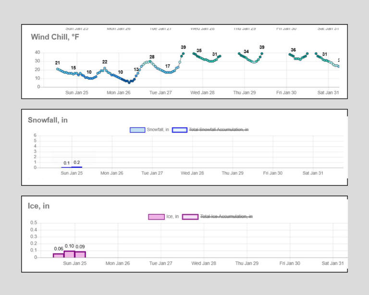Hide the Ice, in legend label
369x295 pixels.
172,217
